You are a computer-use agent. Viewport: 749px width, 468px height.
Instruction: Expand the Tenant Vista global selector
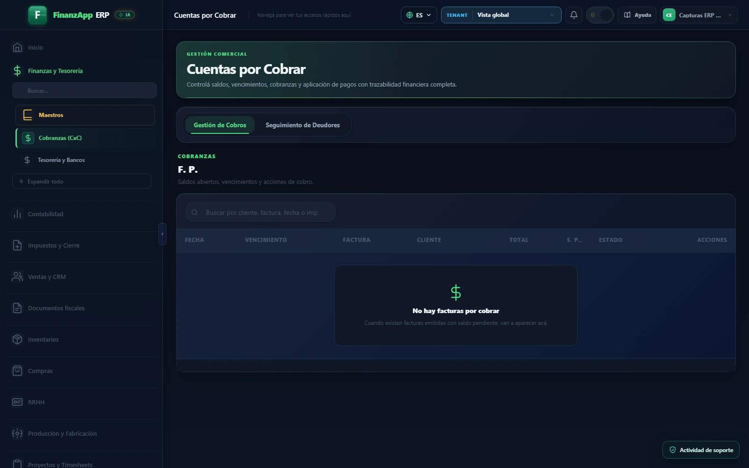tap(501, 15)
